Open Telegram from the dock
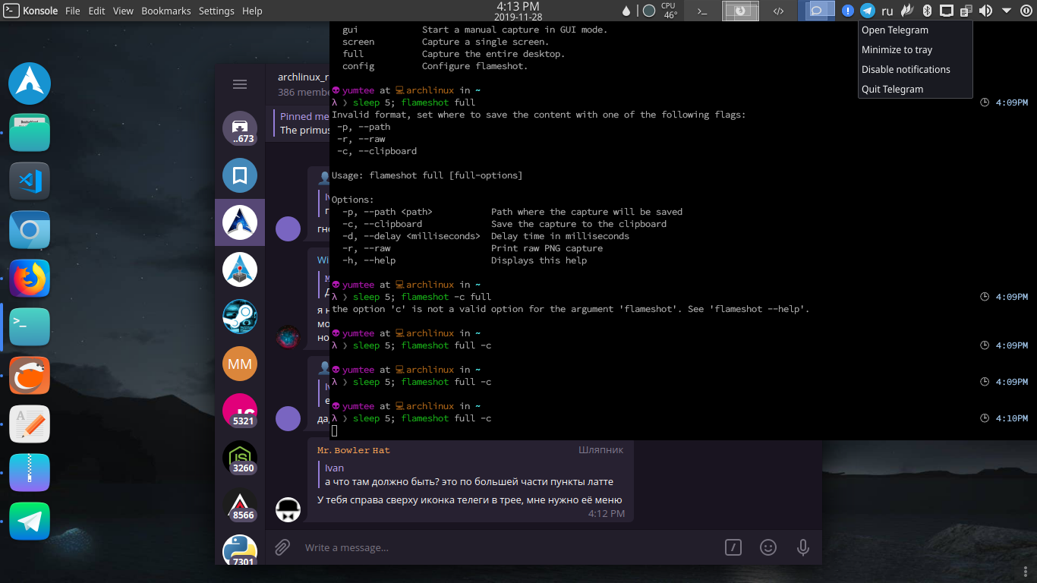This screenshot has width=1037, height=583. tap(30, 522)
